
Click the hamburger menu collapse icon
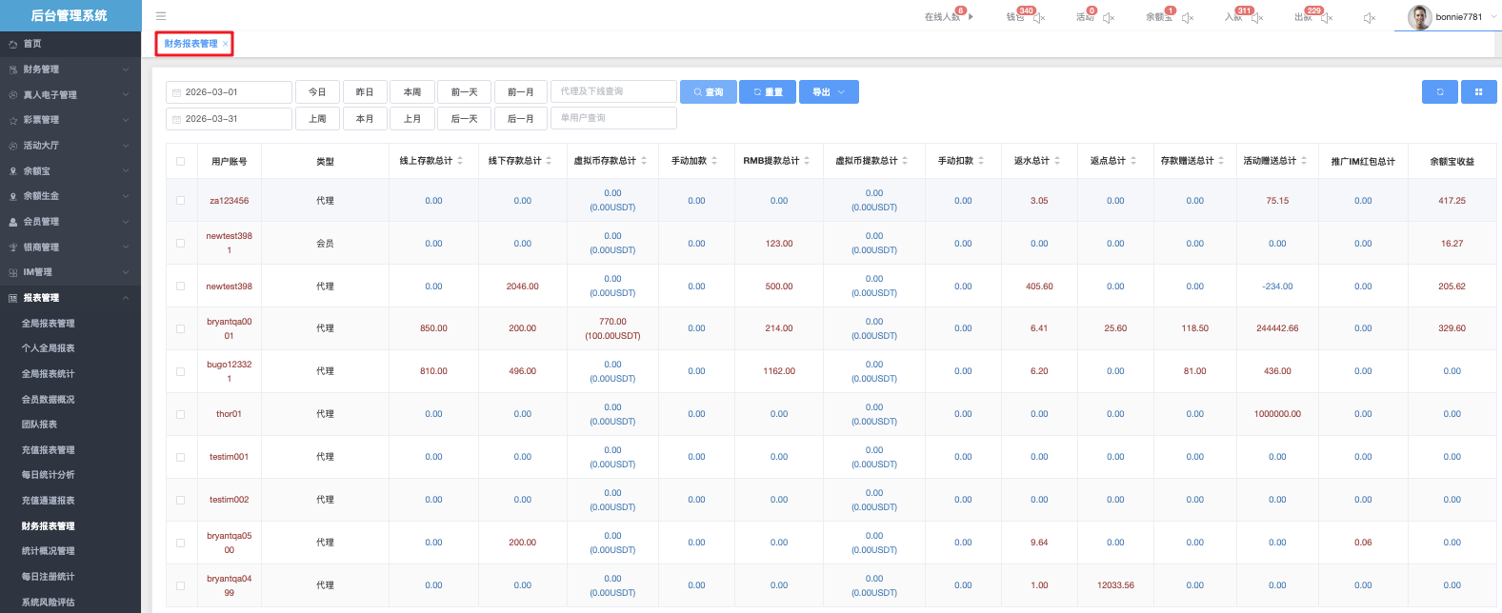click(161, 16)
